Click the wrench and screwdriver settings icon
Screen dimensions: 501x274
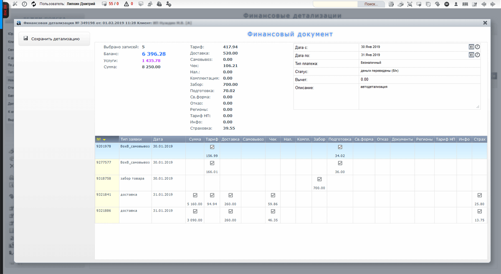click(x=15, y=4)
